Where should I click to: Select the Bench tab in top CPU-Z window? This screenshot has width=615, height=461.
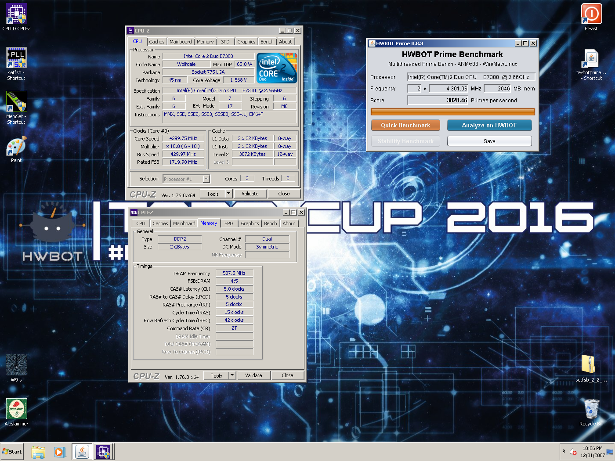[267, 42]
